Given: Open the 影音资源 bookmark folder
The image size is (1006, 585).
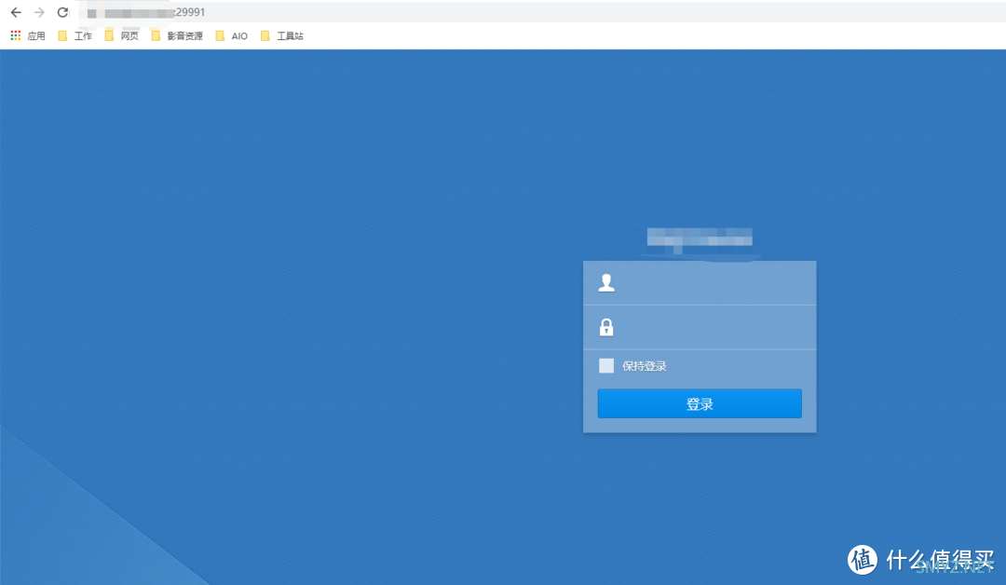Looking at the screenshot, I should click(x=176, y=36).
